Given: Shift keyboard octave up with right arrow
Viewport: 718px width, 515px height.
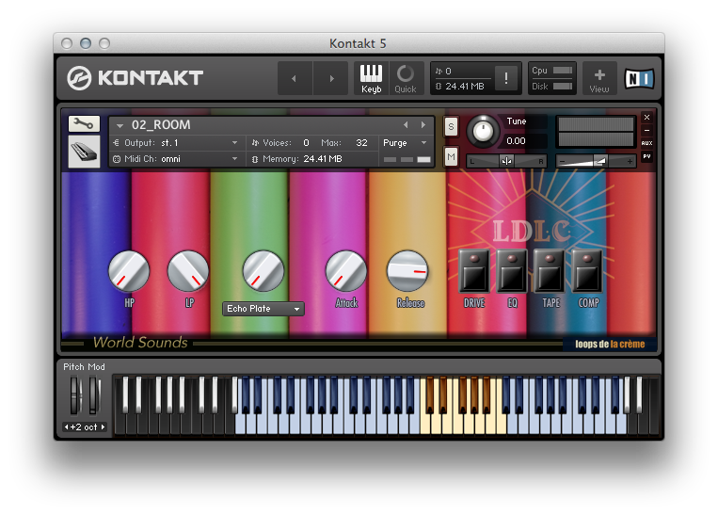Looking at the screenshot, I should 103,427.
